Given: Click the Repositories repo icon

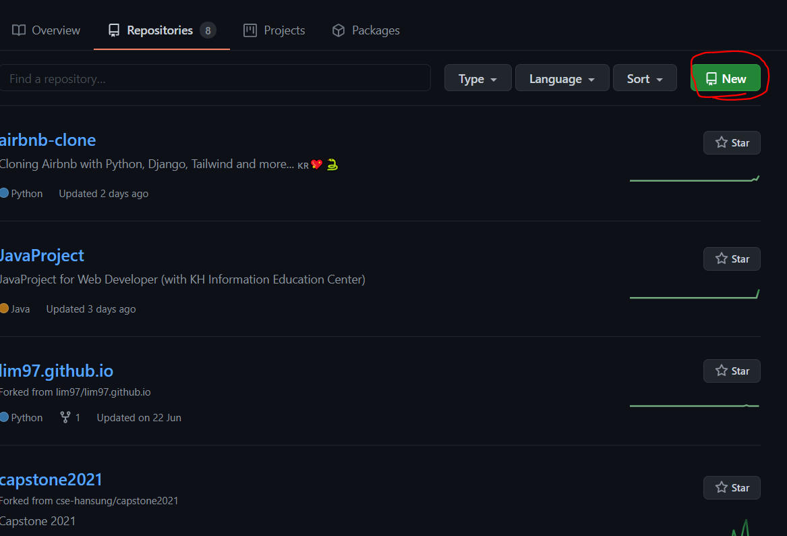Looking at the screenshot, I should 114,30.
